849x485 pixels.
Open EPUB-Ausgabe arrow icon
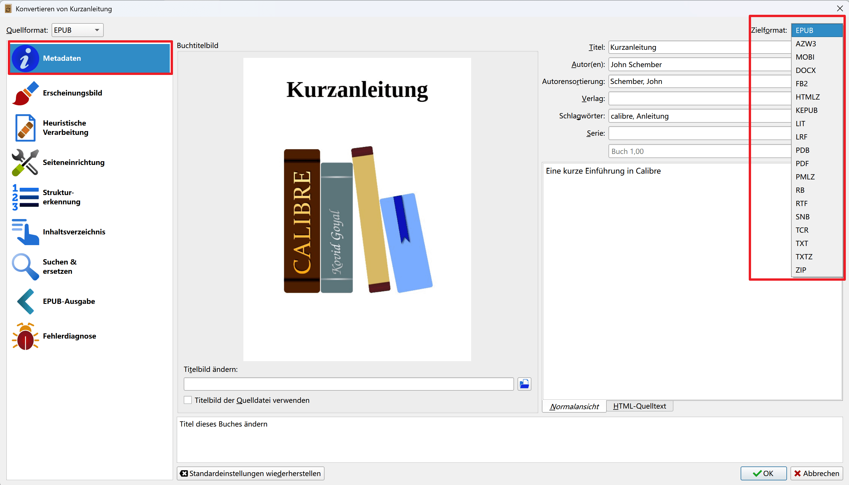tap(25, 302)
